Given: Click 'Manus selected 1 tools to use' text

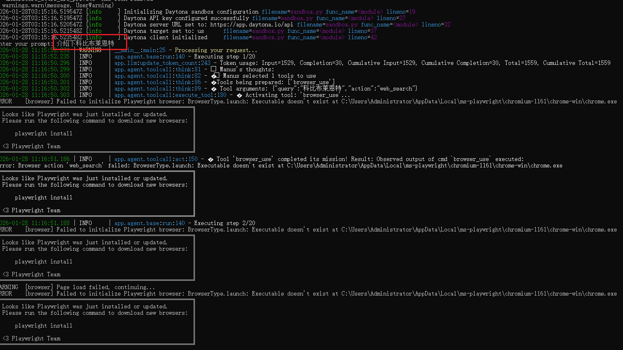Looking at the screenshot, I should point(269,76).
